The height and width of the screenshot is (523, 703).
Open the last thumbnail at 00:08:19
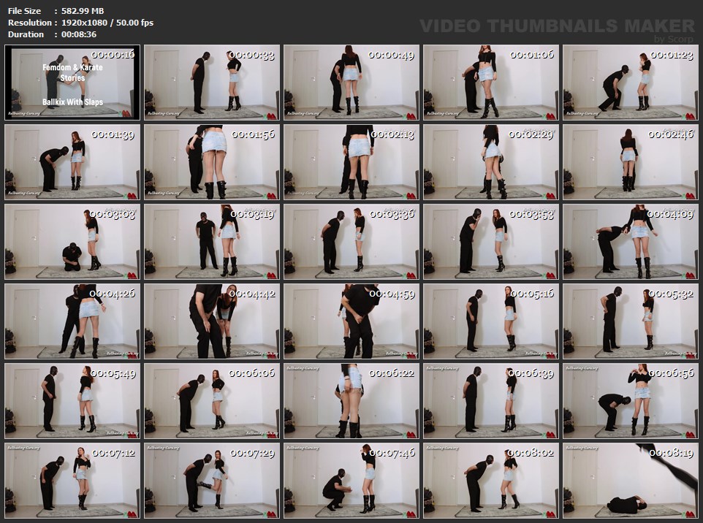point(631,481)
